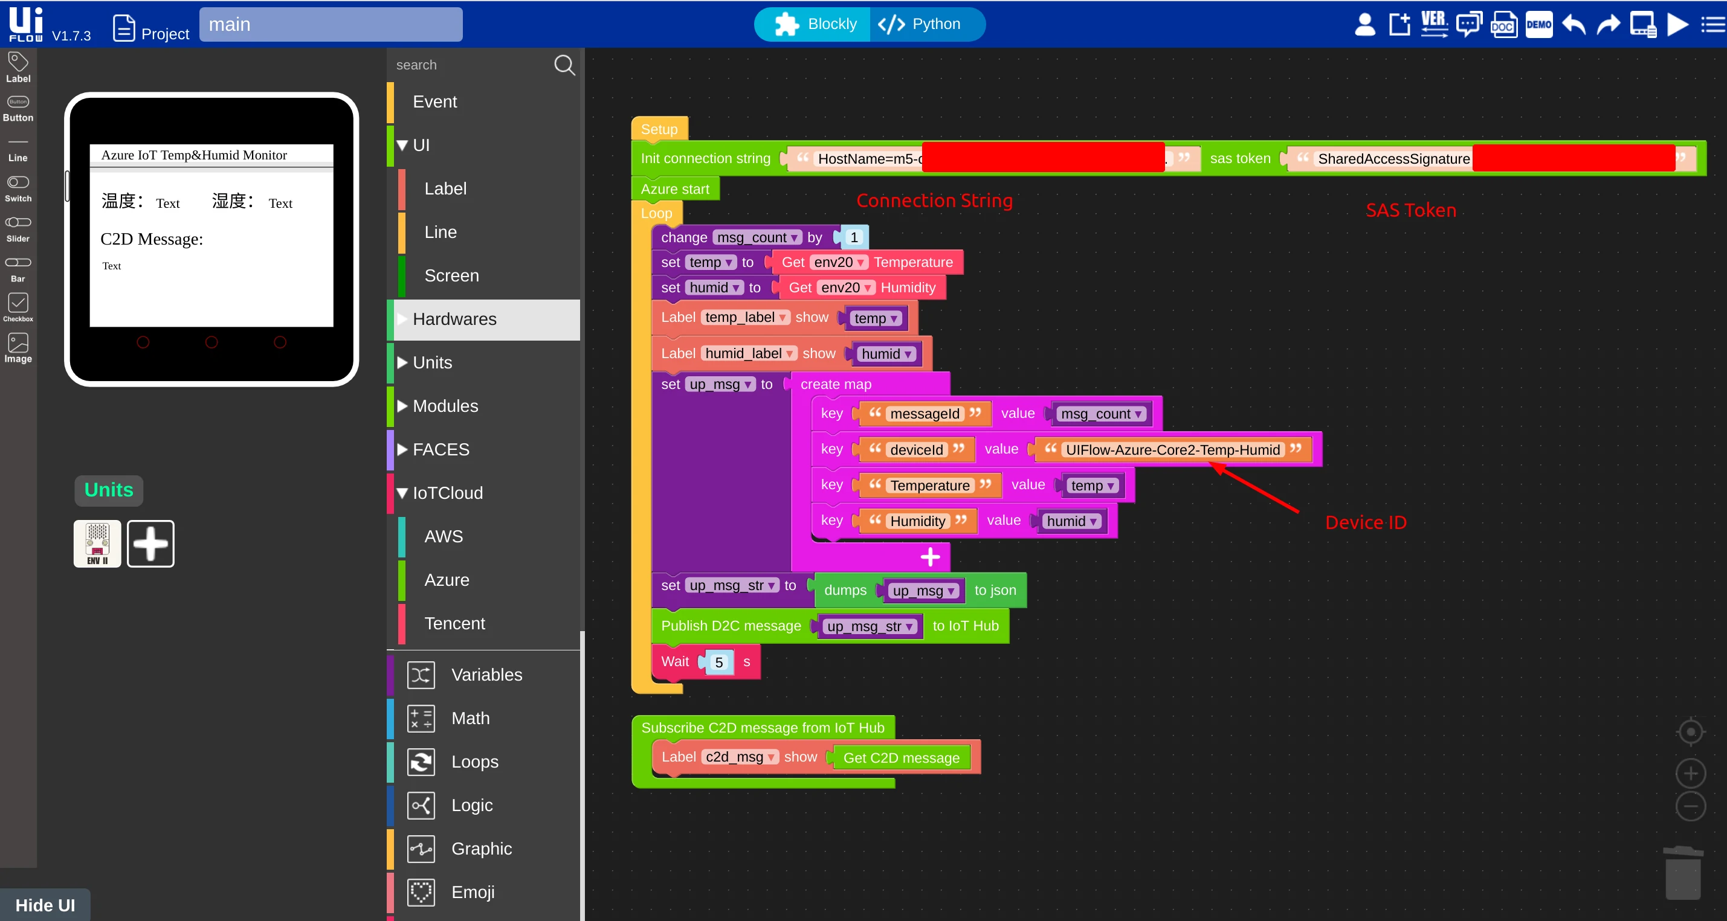Open c2d_msg dropdown in the Label block
The image size is (1727, 921).
pyautogui.click(x=740, y=757)
